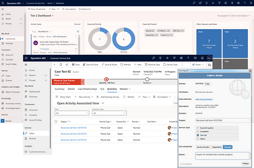Toggle hamburger menu in back window sidebar

(x=3, y=9)
